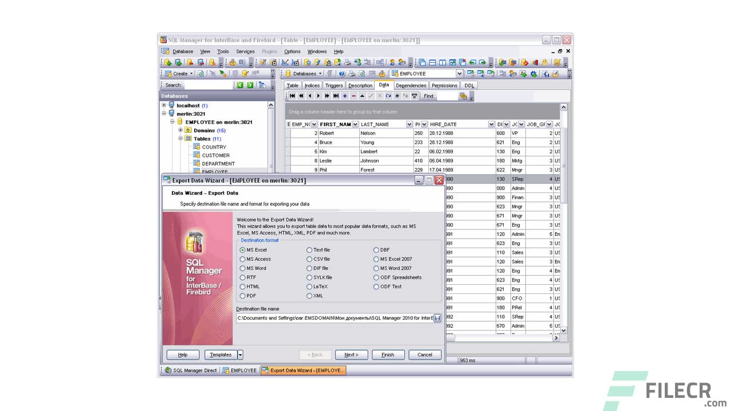The width and height of the screenshot is (731, 411).
Task: Open the Services menu
Action: click(245, 51)
